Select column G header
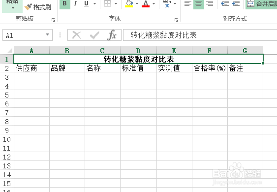Viewport: 277px width, 192px height. coord(245,51)
